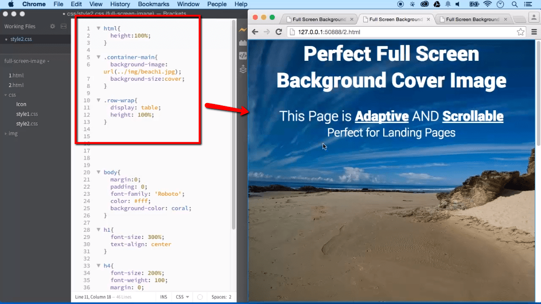Image resolution: width=541 pixels, height=304 pixels.
Task: Switch to the first Full Screen Background tab
Action: pos(319,19)
